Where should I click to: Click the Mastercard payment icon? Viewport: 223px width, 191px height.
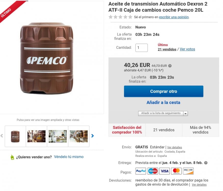click(x=176, y=171)
